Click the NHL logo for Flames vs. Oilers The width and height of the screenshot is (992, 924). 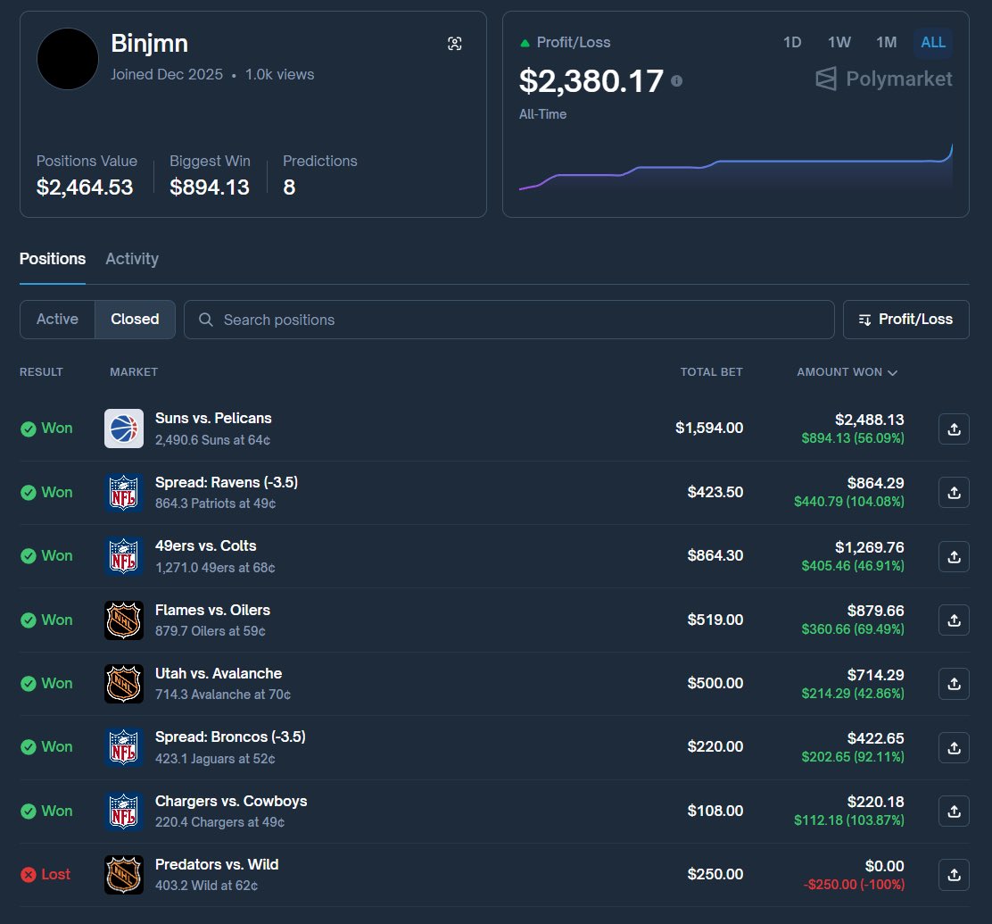(124, 620)
